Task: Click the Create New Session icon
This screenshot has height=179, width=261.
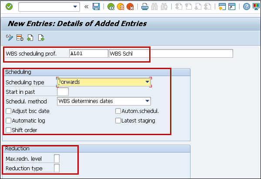Action: [222, 7]
